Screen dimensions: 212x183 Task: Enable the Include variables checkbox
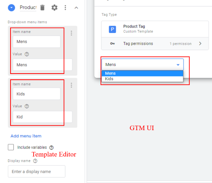pyautogui.click(x=11, y=147)
